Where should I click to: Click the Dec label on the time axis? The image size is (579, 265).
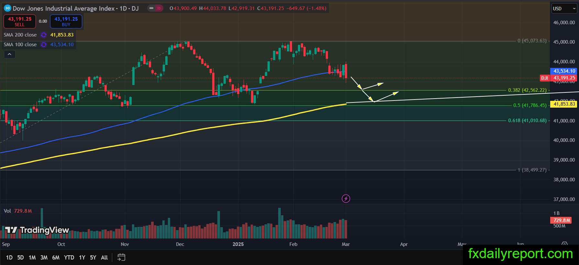point(180,244)
